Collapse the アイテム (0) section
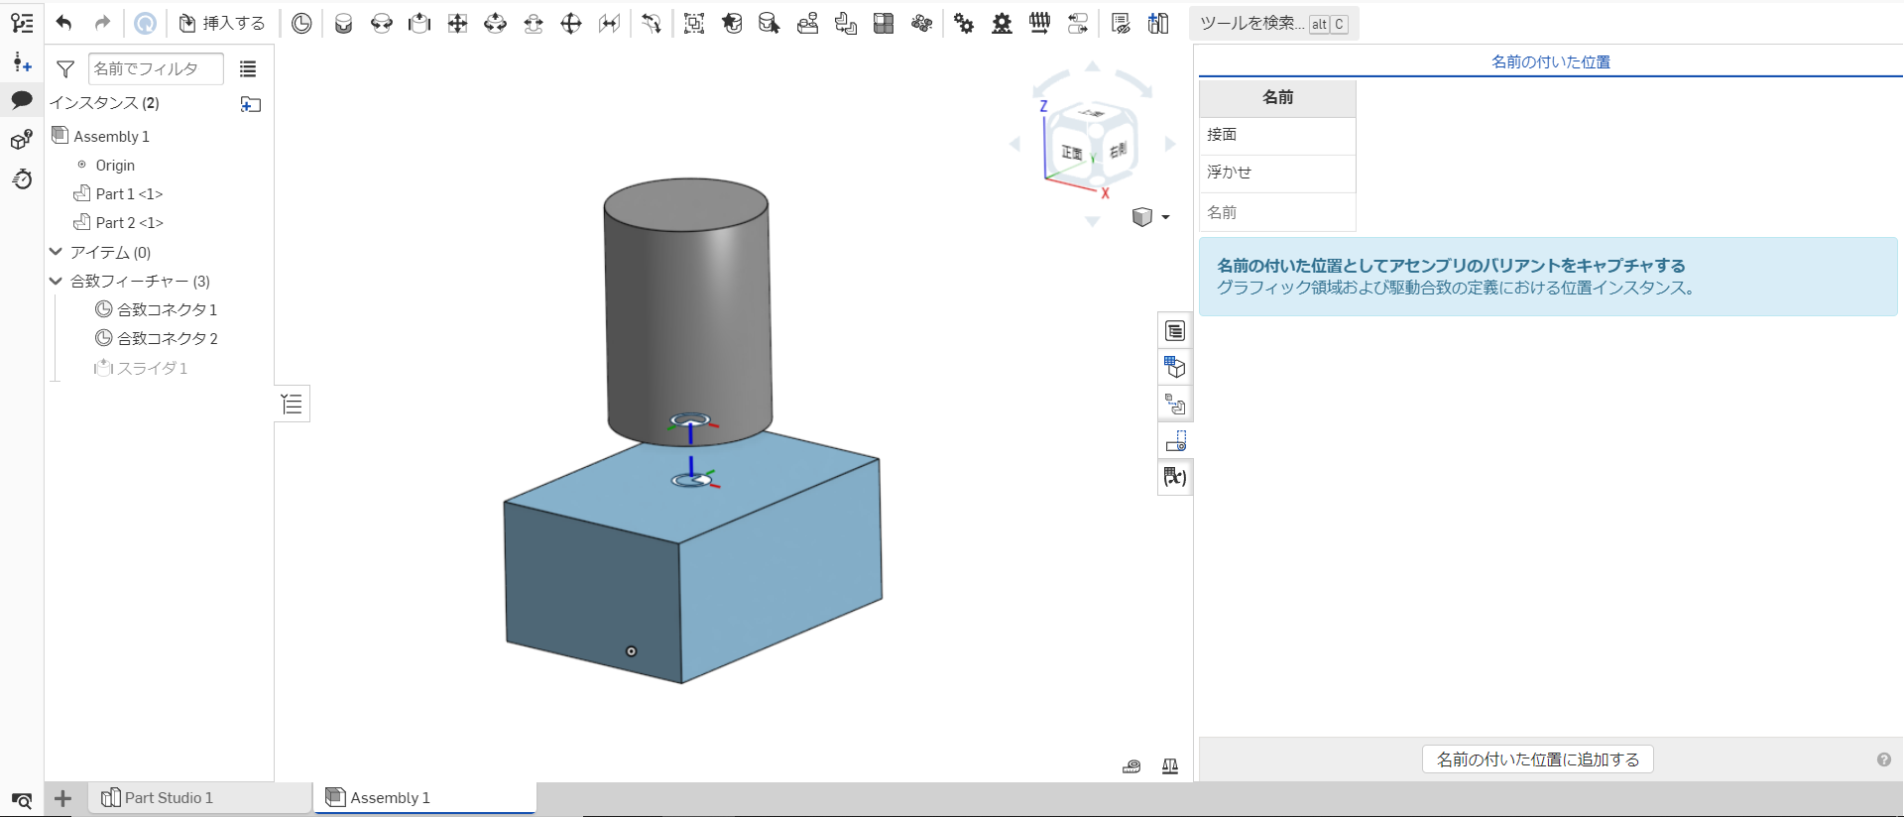The width and height of the screenshot is (1904, 817). 57,252
